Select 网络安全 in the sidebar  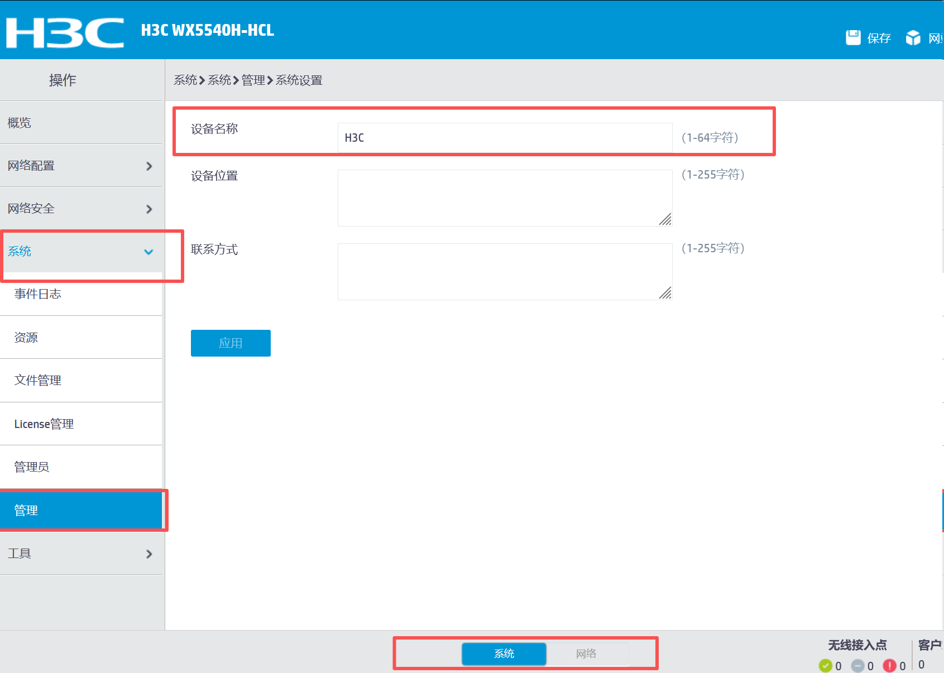coord(81,208)
